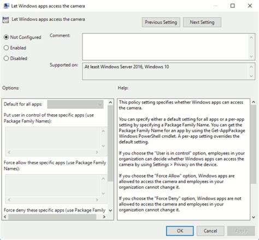Screen dimensions: 259x240
Task: Select the Not Configured radio button
Action: click(6, 37)
